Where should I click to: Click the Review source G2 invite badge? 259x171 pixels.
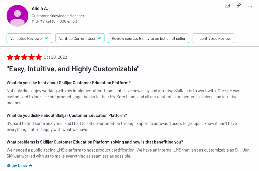(x=149, y=38)
